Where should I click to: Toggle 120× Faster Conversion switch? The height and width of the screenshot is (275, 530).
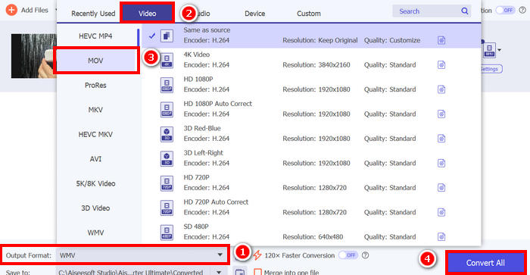[x=348, y=255]
